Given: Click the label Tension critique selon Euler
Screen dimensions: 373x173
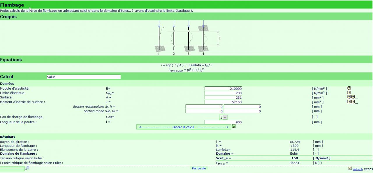Looking at the screenshot, I should click(22, 158).
